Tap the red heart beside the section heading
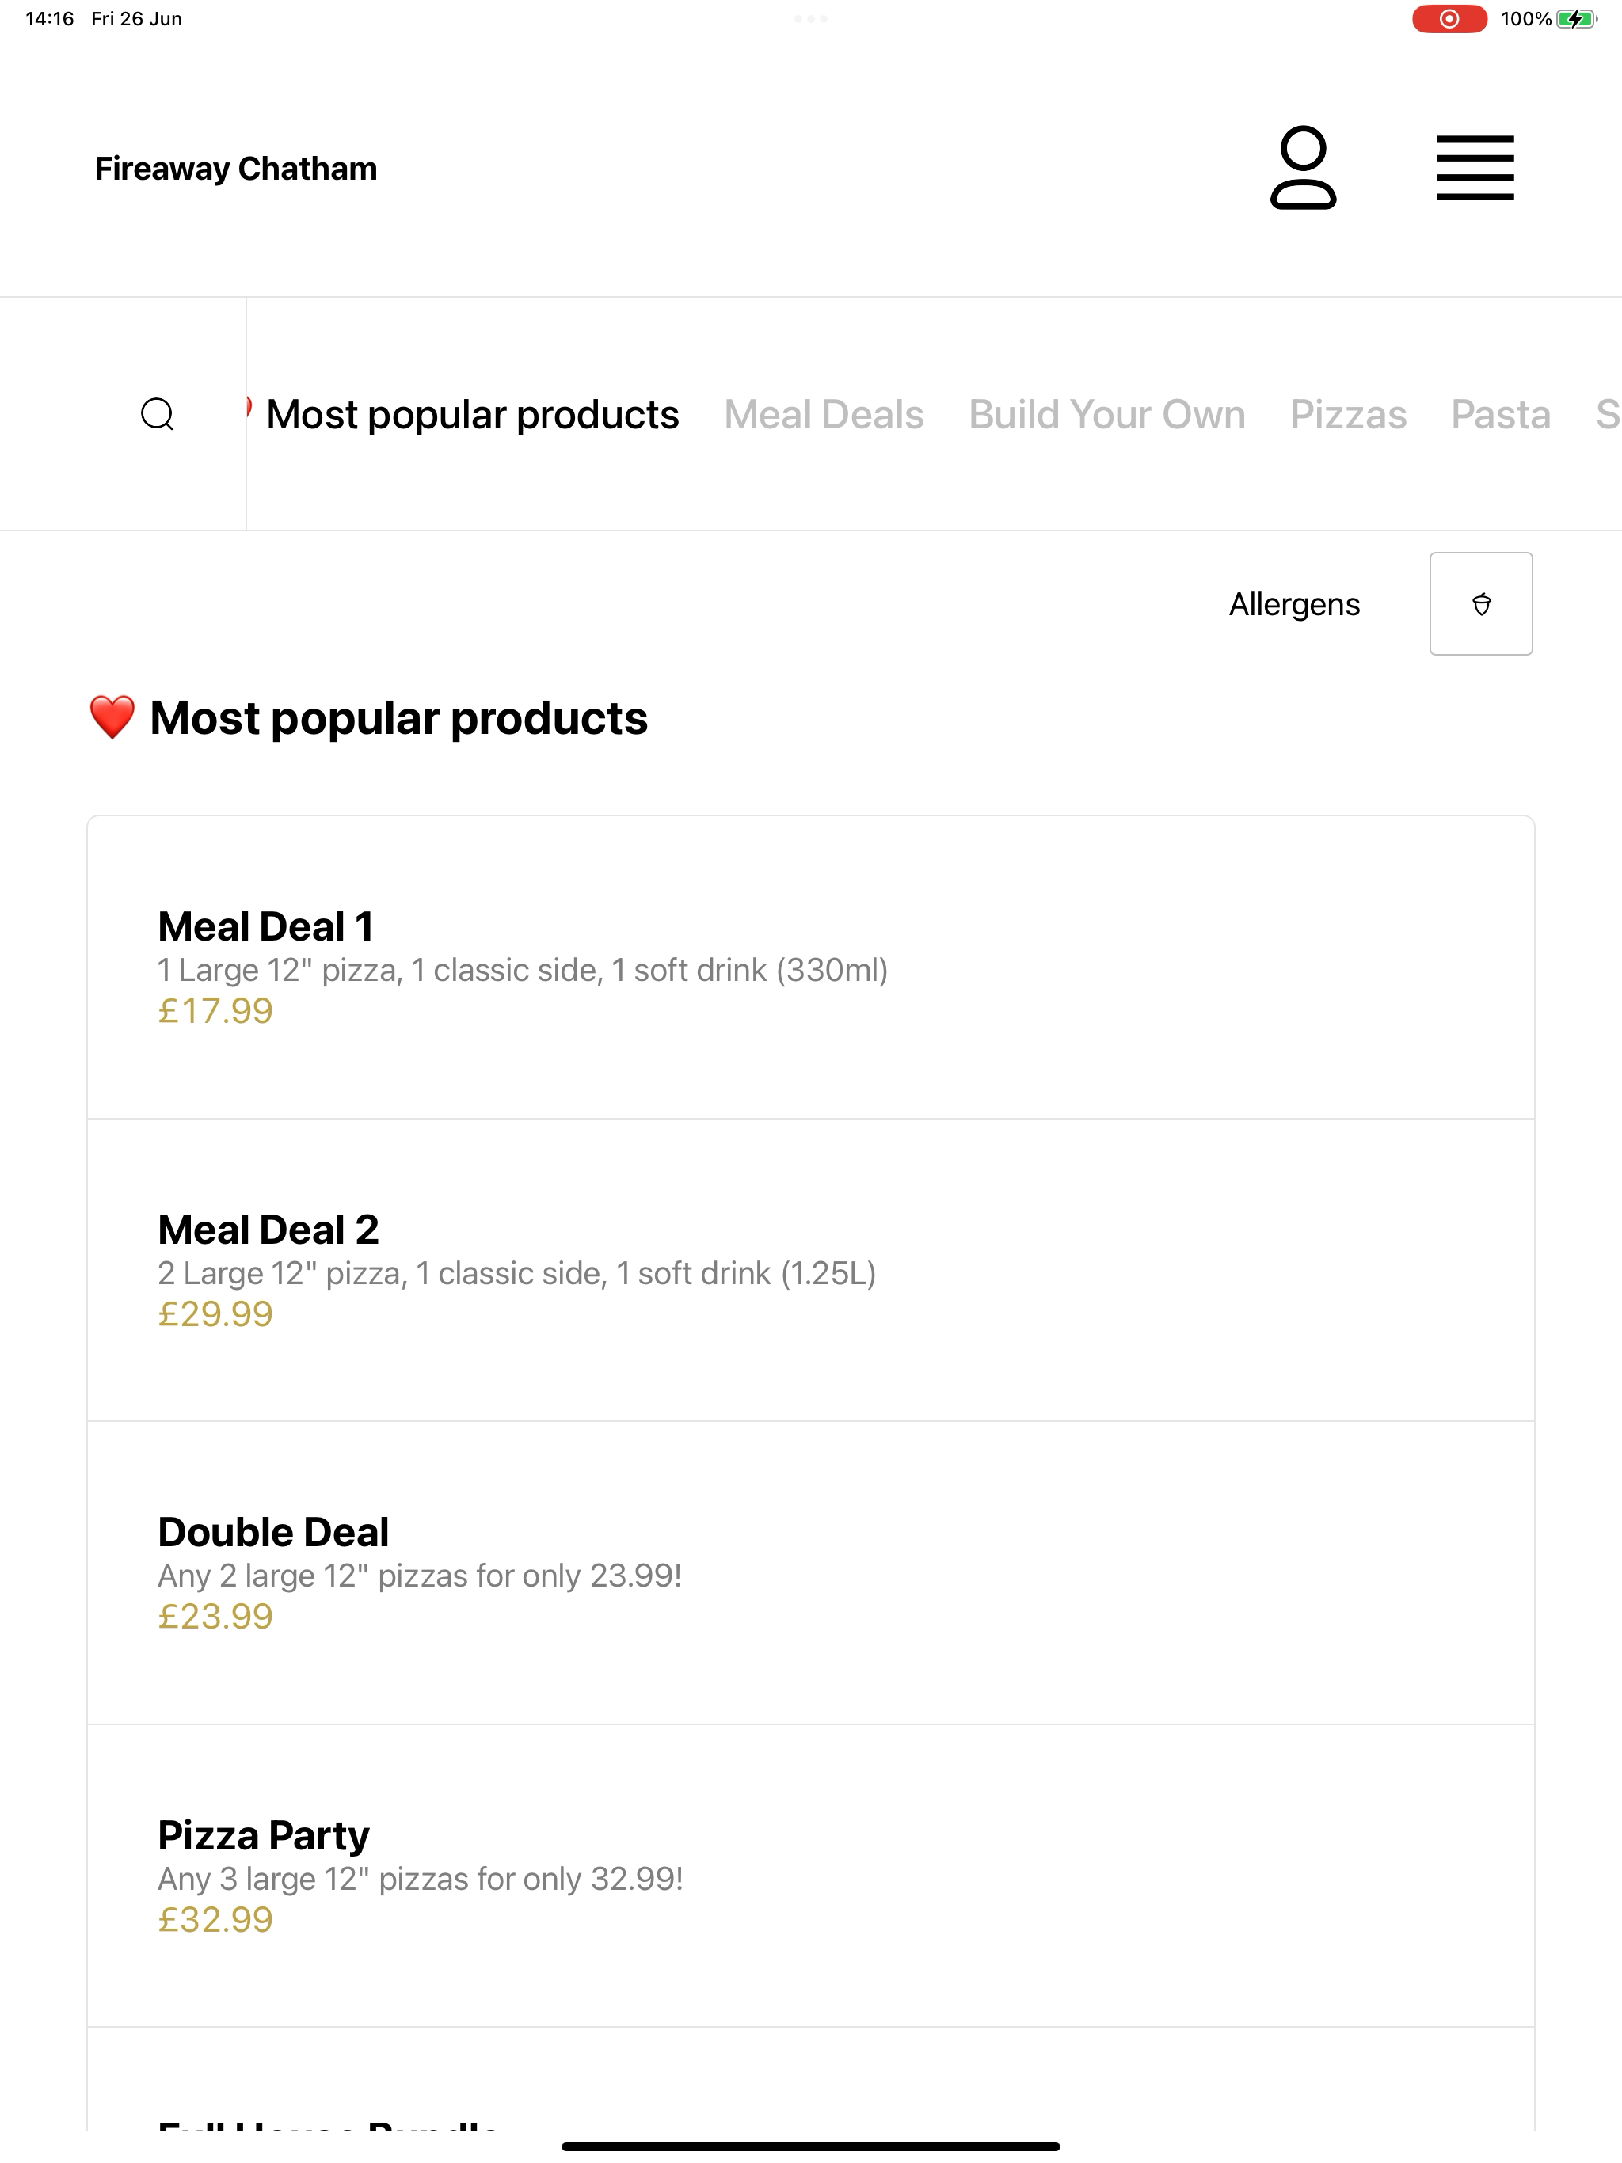This screenshot has height=2163, width=1622. pos(112,718)
